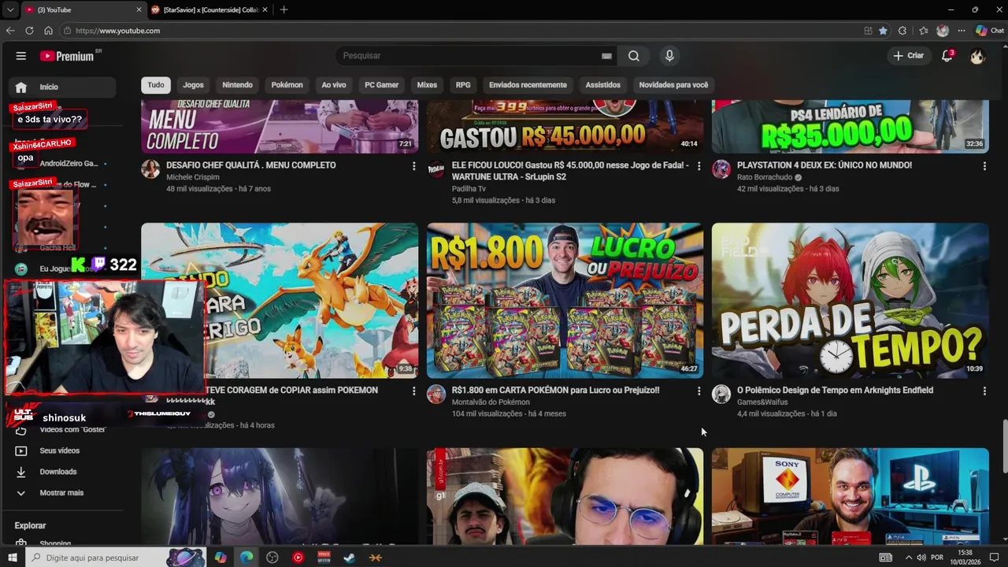The image size is (1008, 567).
Task: Reload the page with the refresh icon
Action: click(29, 31)
